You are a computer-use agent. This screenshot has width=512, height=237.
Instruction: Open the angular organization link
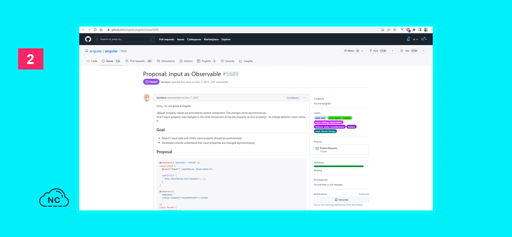96,51
